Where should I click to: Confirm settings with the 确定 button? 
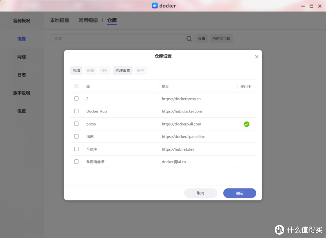point(240,193)
